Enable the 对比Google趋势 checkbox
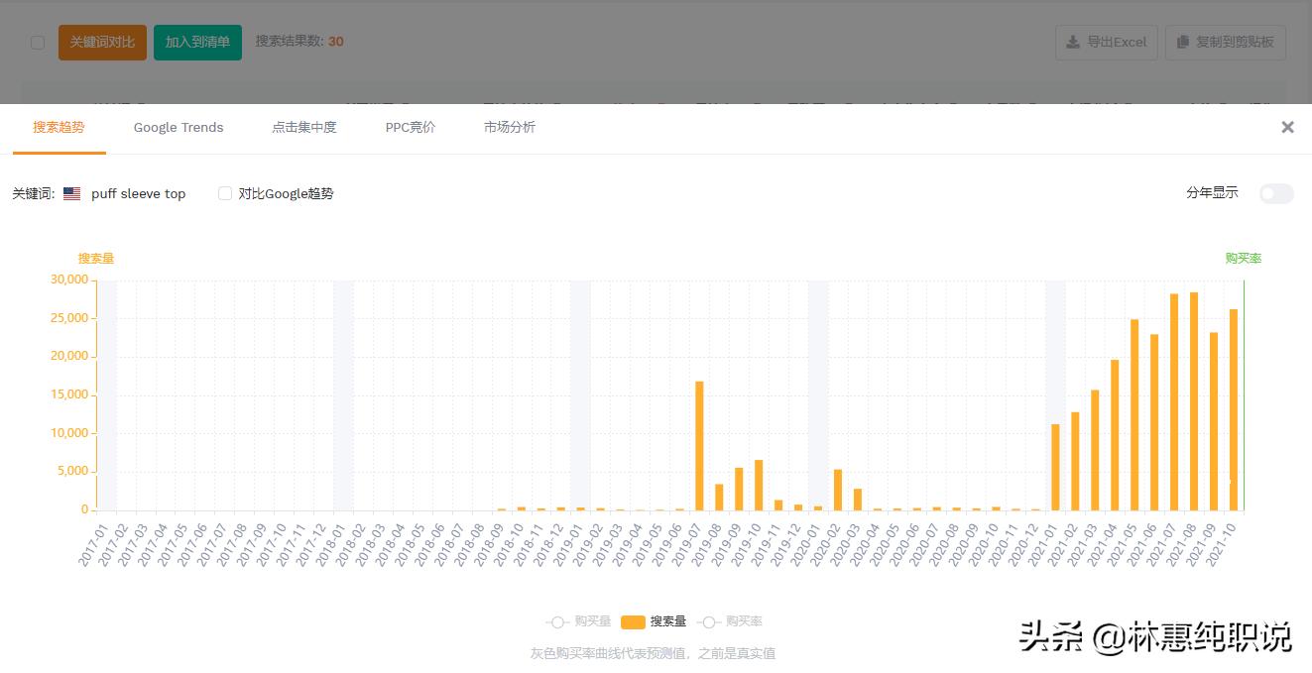 click(x=225, y=193)
